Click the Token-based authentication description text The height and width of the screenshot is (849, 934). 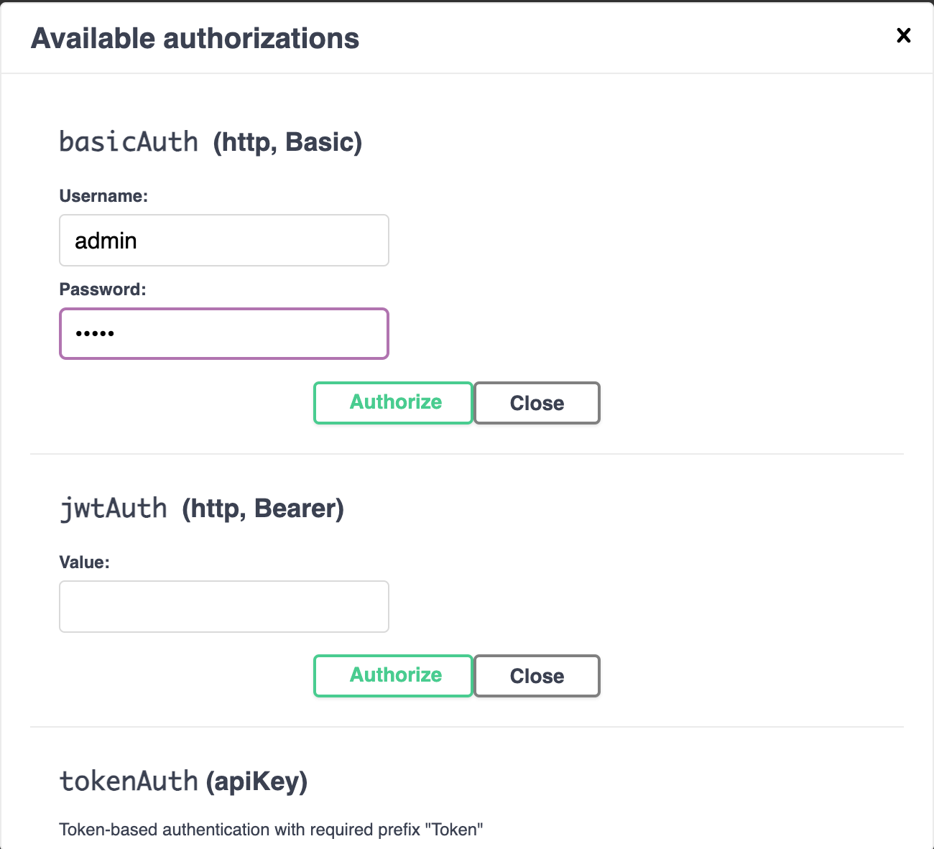click(x=271, y=830)
